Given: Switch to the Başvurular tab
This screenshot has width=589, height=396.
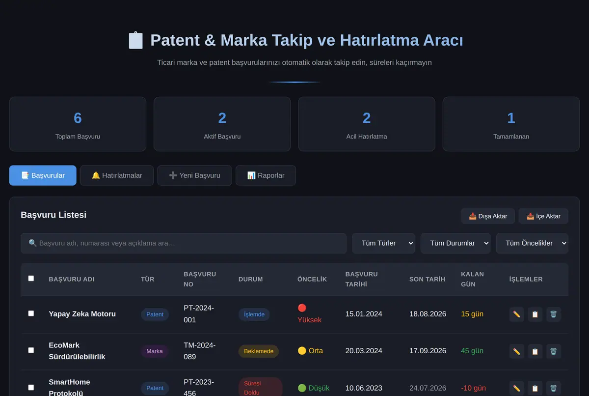Looking at the screenshot, I should (x=43, y=175).
